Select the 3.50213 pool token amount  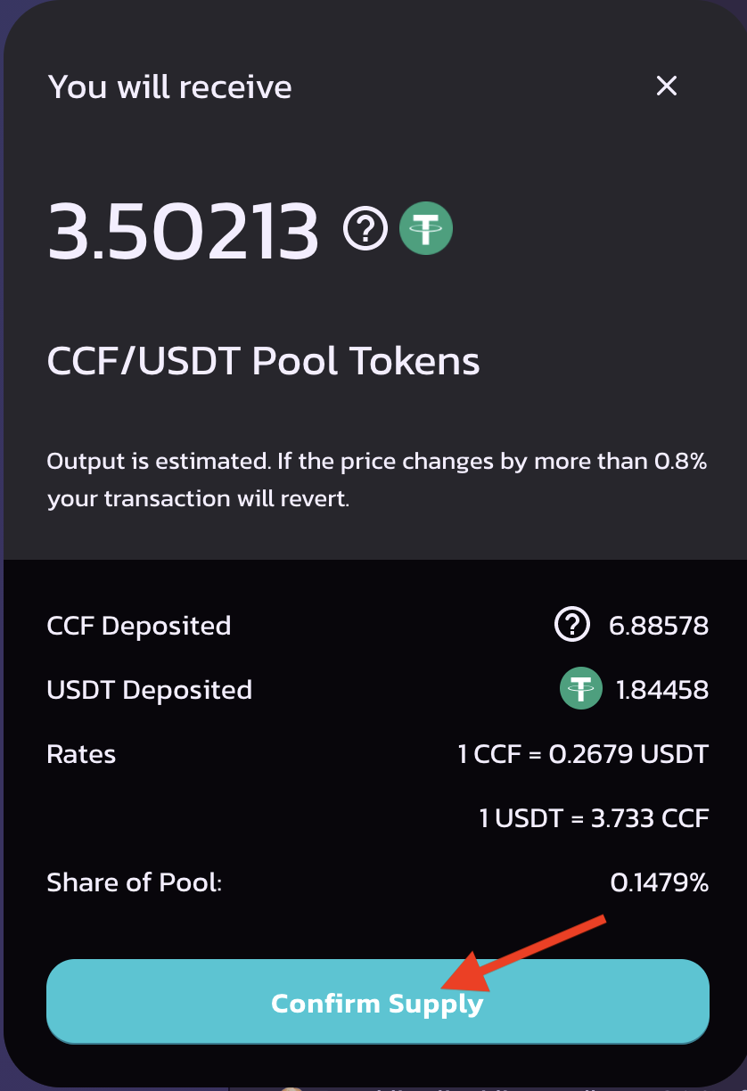183,231
